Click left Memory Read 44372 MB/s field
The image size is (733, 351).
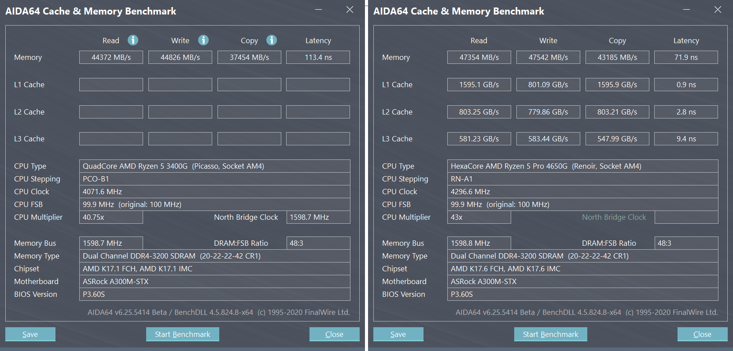(x=111, y=57)
